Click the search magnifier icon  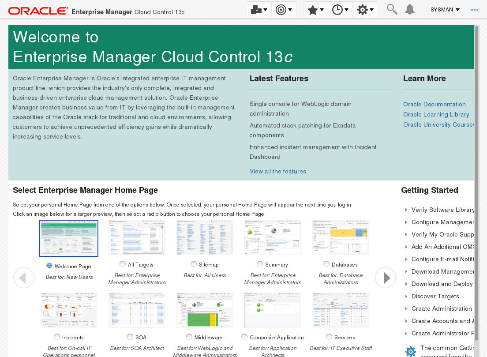click(x=392, y=9)
